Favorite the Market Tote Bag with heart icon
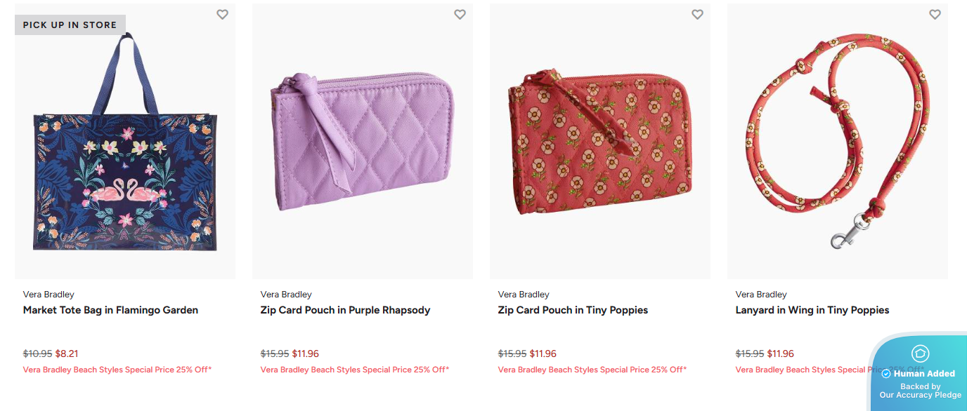 click(222, 15)
